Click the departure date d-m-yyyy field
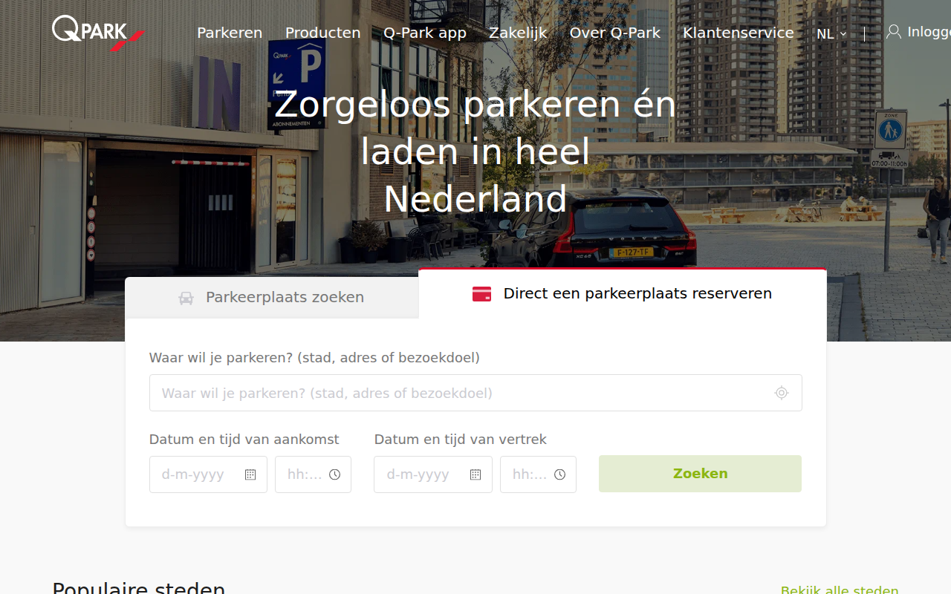This screenshot has width=951, height=594. click(x=433, y=474)
